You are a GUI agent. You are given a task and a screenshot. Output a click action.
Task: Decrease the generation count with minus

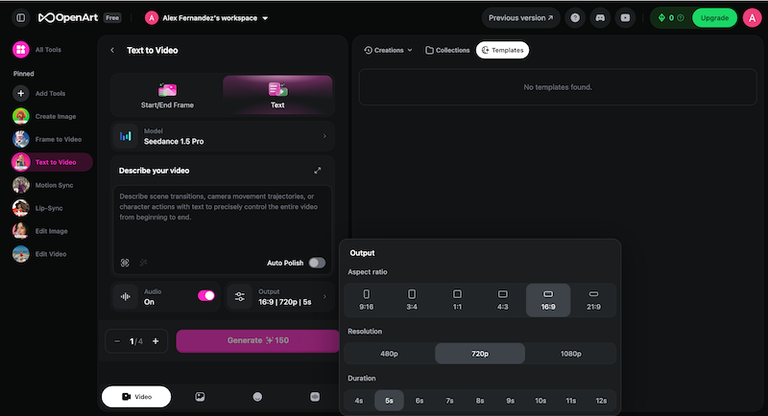[x=117, y=341]
